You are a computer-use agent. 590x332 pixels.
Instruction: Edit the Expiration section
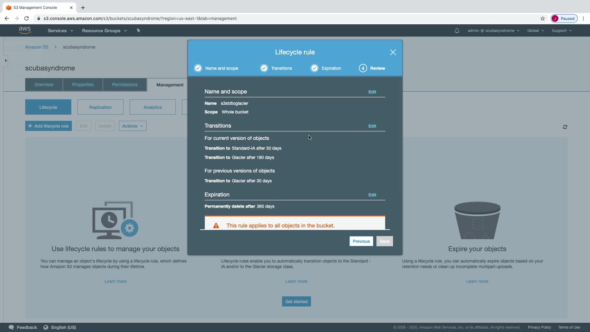tap(372, 195)
